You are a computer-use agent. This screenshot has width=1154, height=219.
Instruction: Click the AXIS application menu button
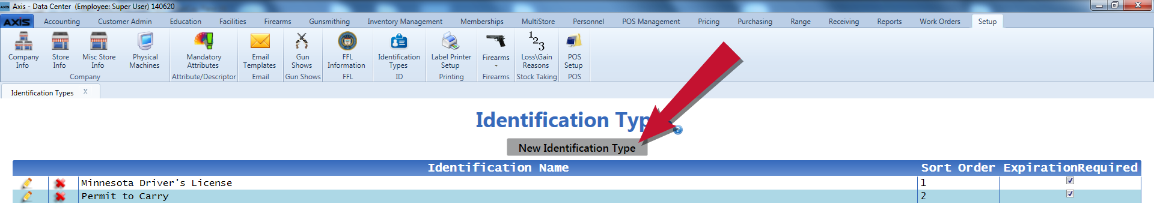pyautogui.click(x=17, y=22)
